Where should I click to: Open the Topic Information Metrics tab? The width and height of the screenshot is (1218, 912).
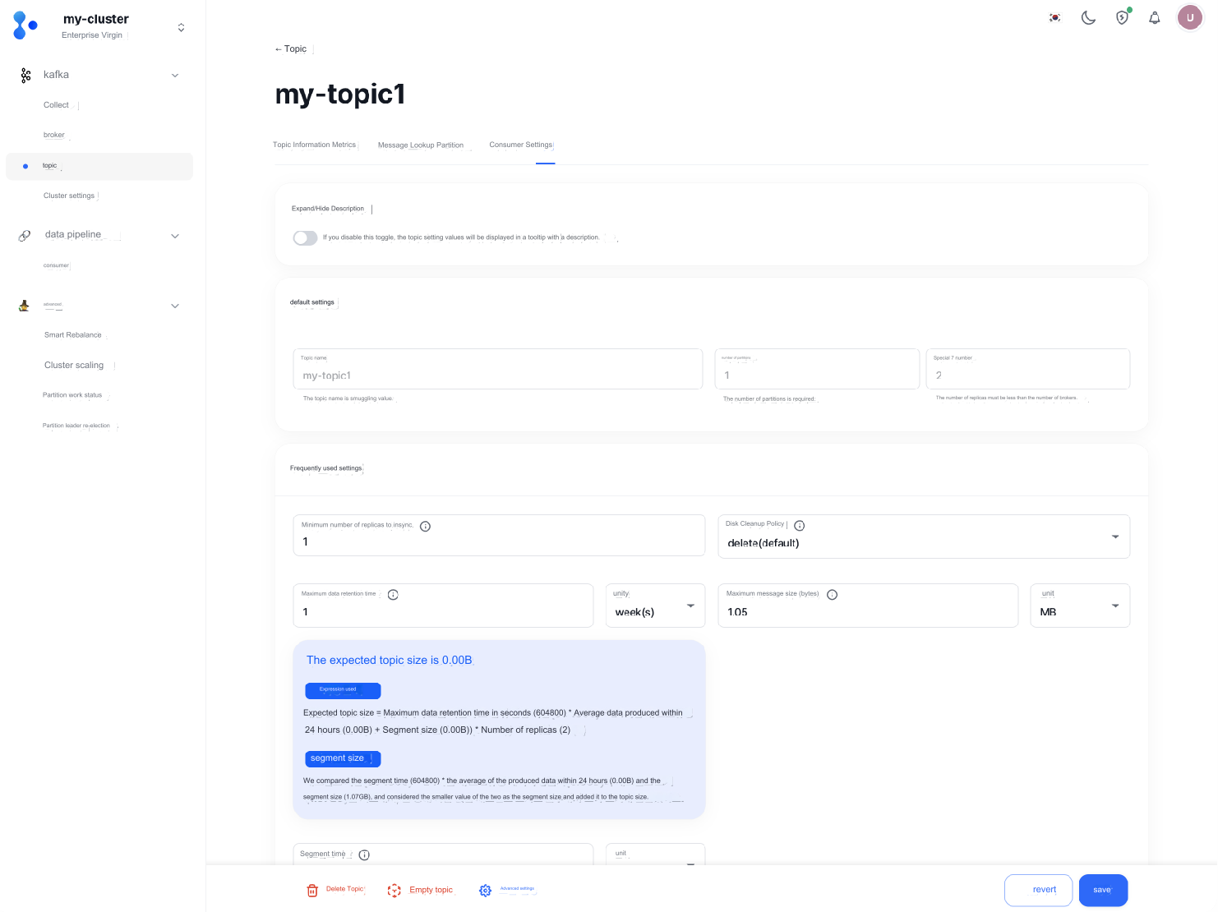[314, 145]
